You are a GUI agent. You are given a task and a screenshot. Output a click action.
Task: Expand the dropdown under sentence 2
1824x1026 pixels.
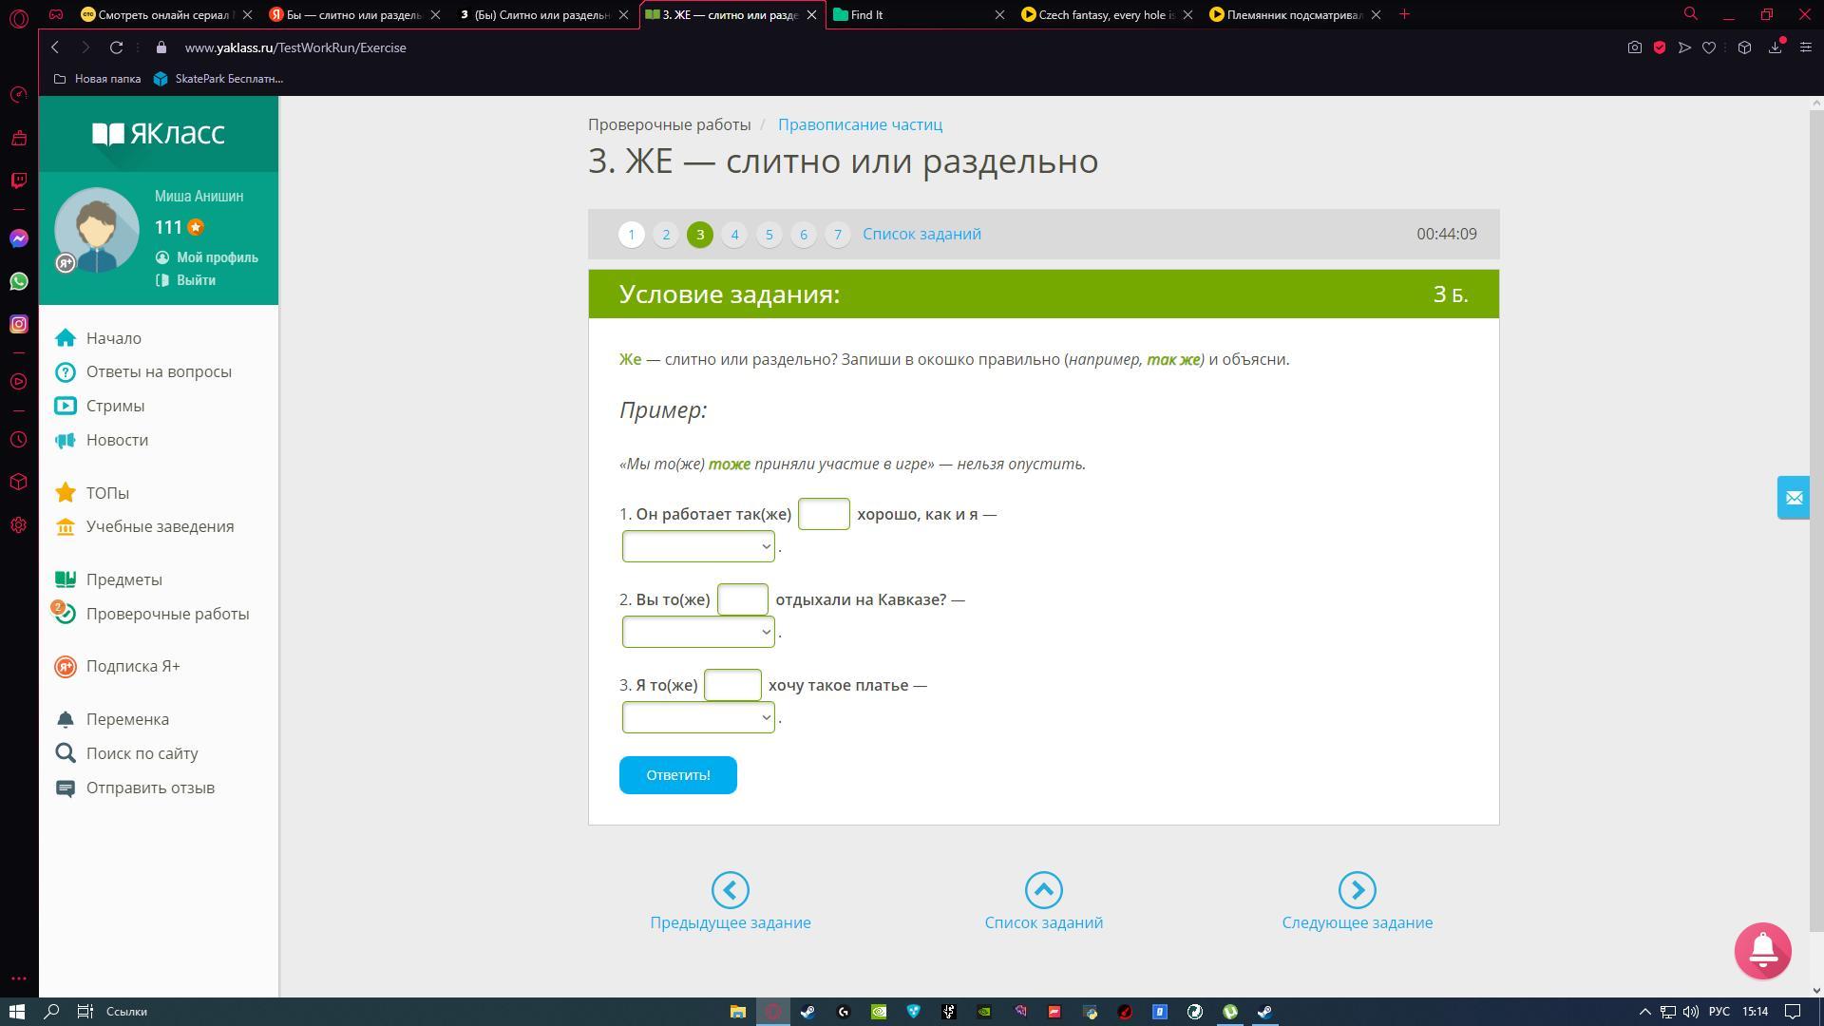point(698,632)
